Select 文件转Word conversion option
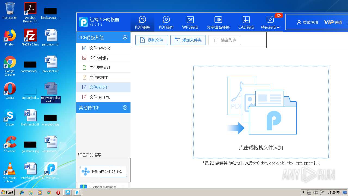Screen dimensions: 348x196 click(x=103, y=48)
